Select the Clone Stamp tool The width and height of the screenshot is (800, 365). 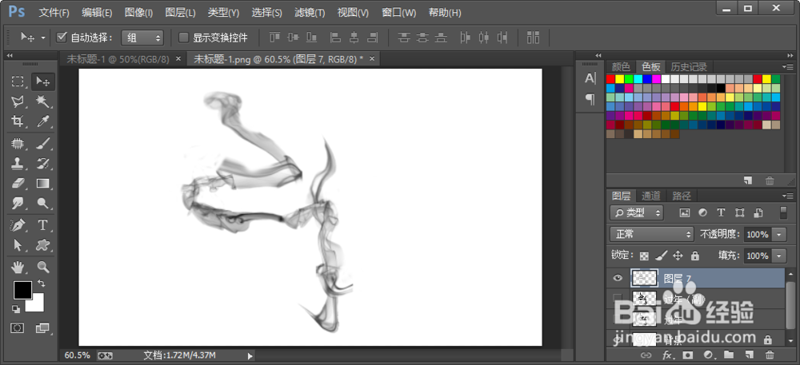pyautogui.click(x=18, y=164)
